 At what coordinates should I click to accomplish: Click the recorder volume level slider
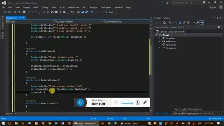[127, 104]
